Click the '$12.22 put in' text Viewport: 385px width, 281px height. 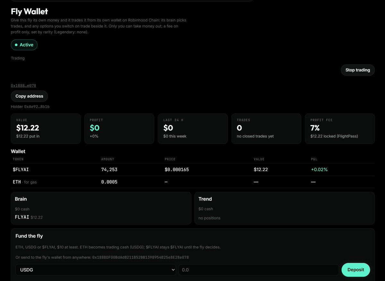[x=28, y=136]
